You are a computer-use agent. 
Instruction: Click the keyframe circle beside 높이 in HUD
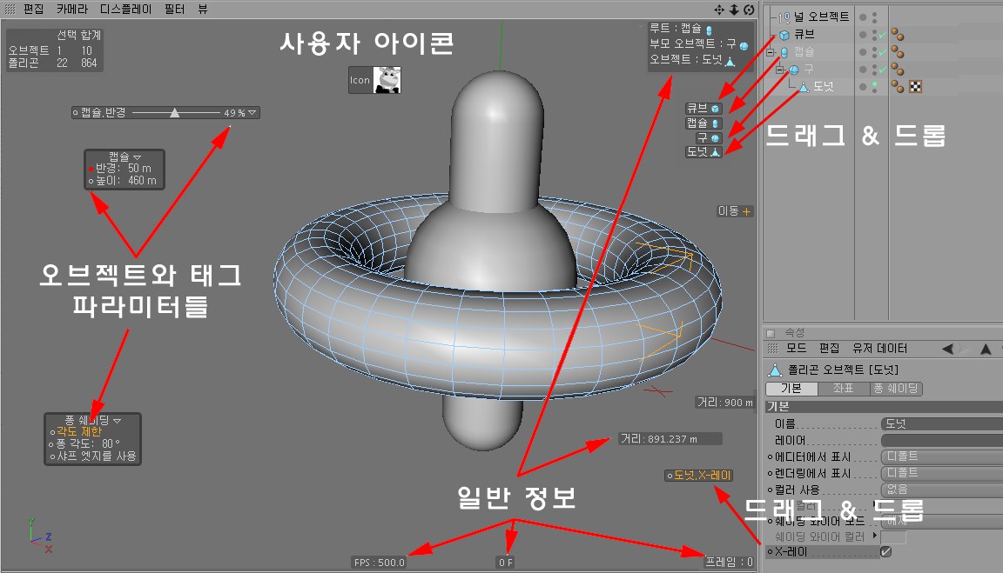coord(91,182)
